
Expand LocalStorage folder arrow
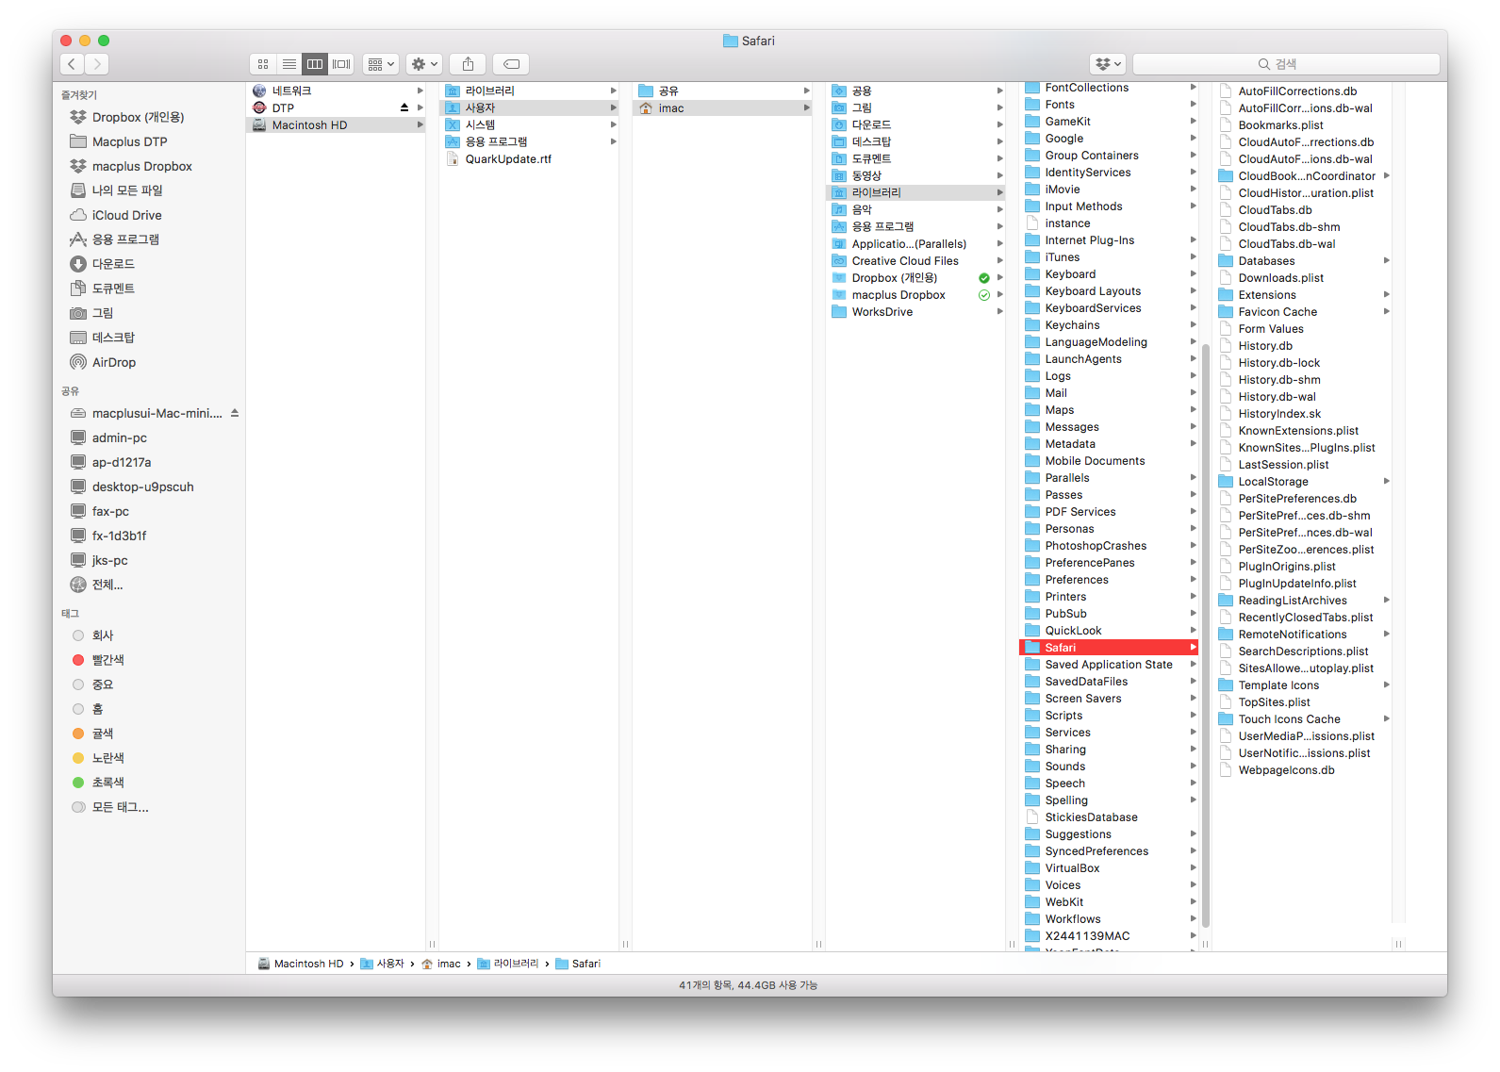(1386, 481)
